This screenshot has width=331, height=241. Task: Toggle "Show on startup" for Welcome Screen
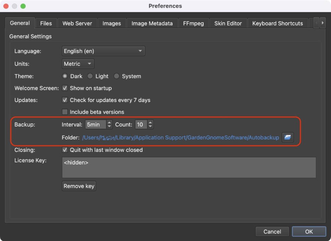(65, 88)
